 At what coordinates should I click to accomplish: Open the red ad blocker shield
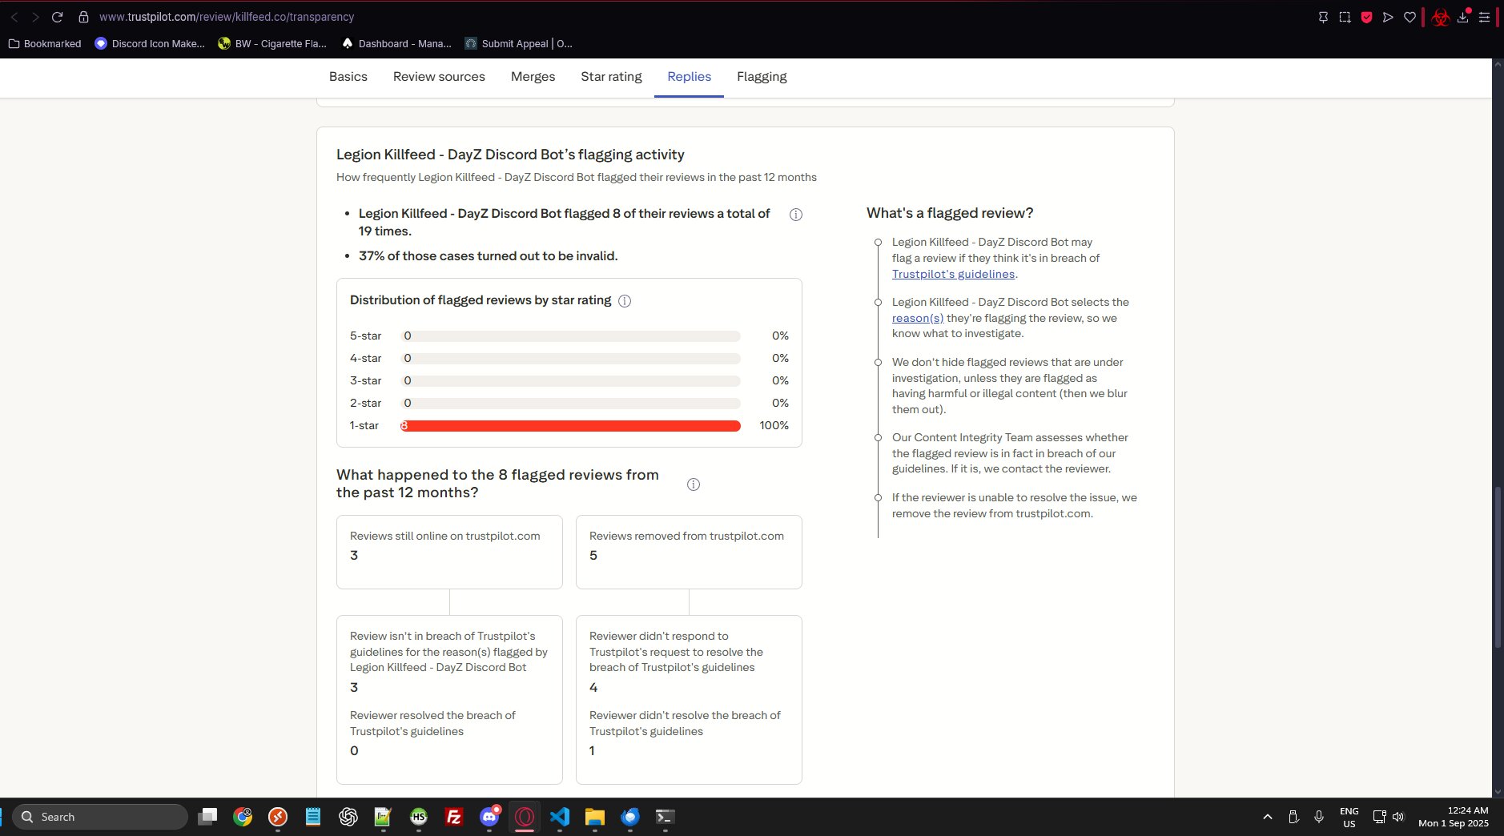point(1366,17)
